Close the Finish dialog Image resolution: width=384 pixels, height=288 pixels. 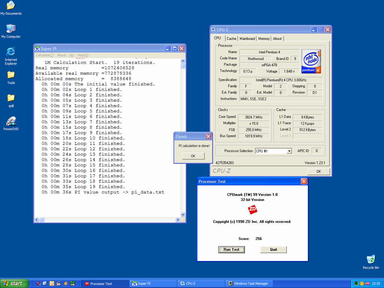(208, 136)
